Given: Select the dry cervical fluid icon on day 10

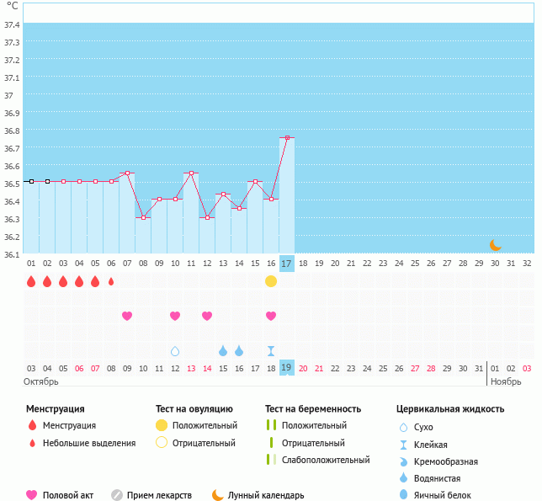Looking at the screenshot, I should (x=175, y=351).
